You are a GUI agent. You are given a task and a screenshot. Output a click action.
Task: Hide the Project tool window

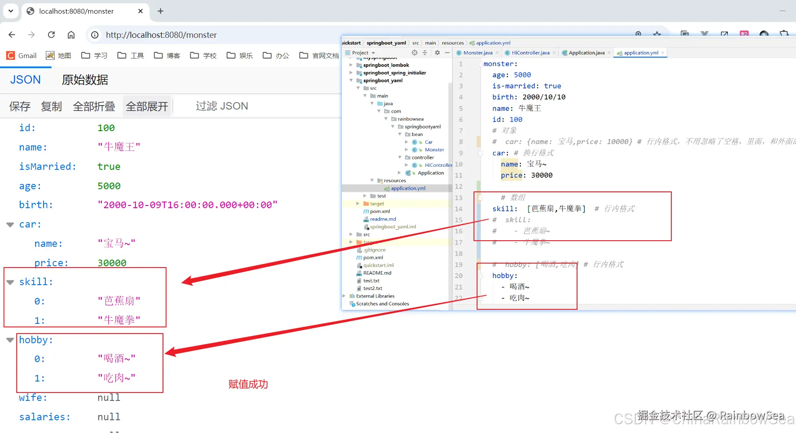[x=447, y=53]
